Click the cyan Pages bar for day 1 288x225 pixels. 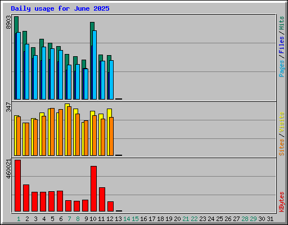(19, 66)
